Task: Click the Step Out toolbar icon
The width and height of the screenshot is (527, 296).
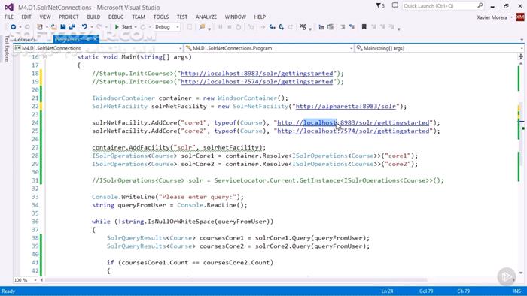Action: [291, 27]
